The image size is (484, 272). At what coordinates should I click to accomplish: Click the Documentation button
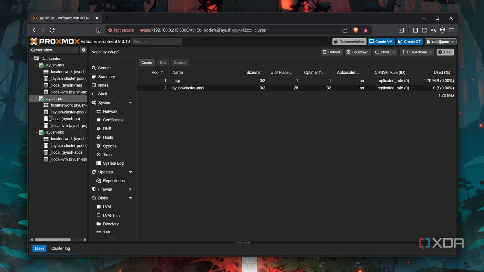click(349, 42)
